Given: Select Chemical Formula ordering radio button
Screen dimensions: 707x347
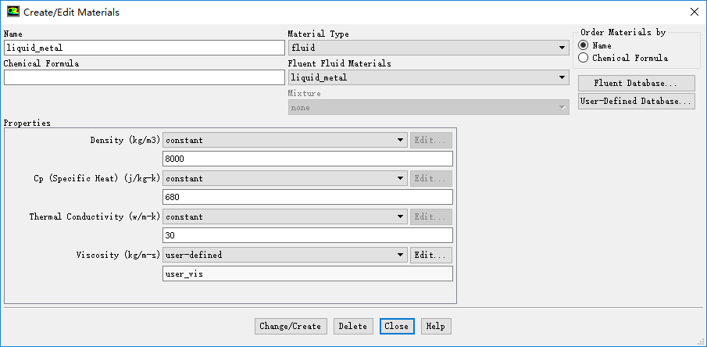Looking at the screenshot, I should [583, 58].
